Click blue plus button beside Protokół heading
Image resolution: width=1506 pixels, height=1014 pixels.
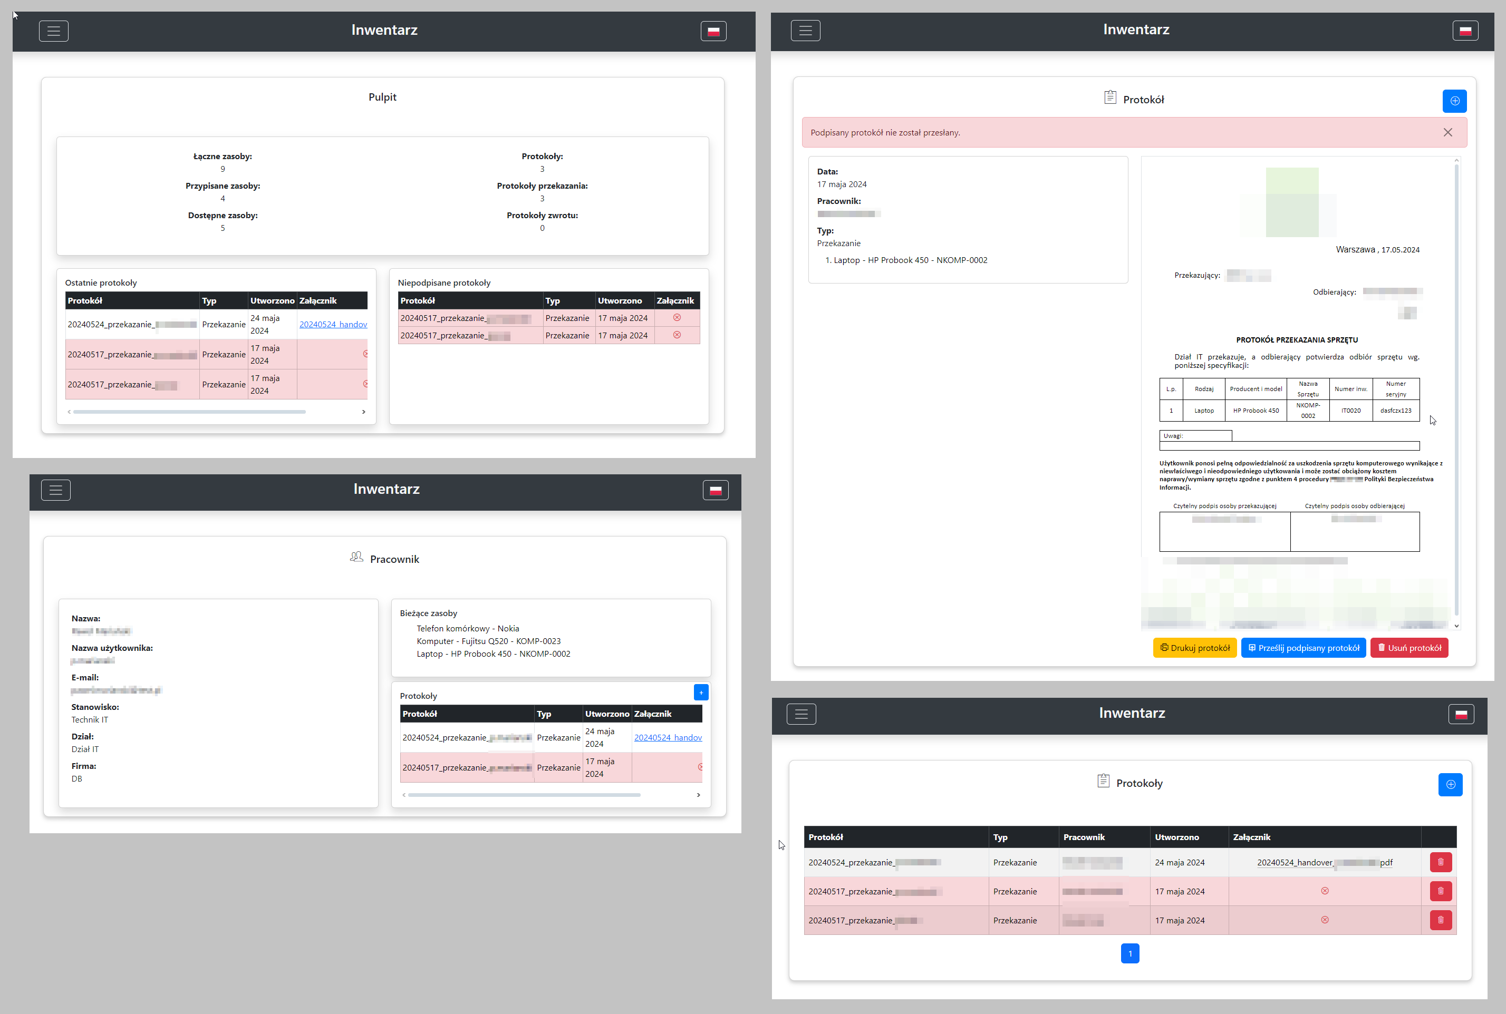(1455, 101)
